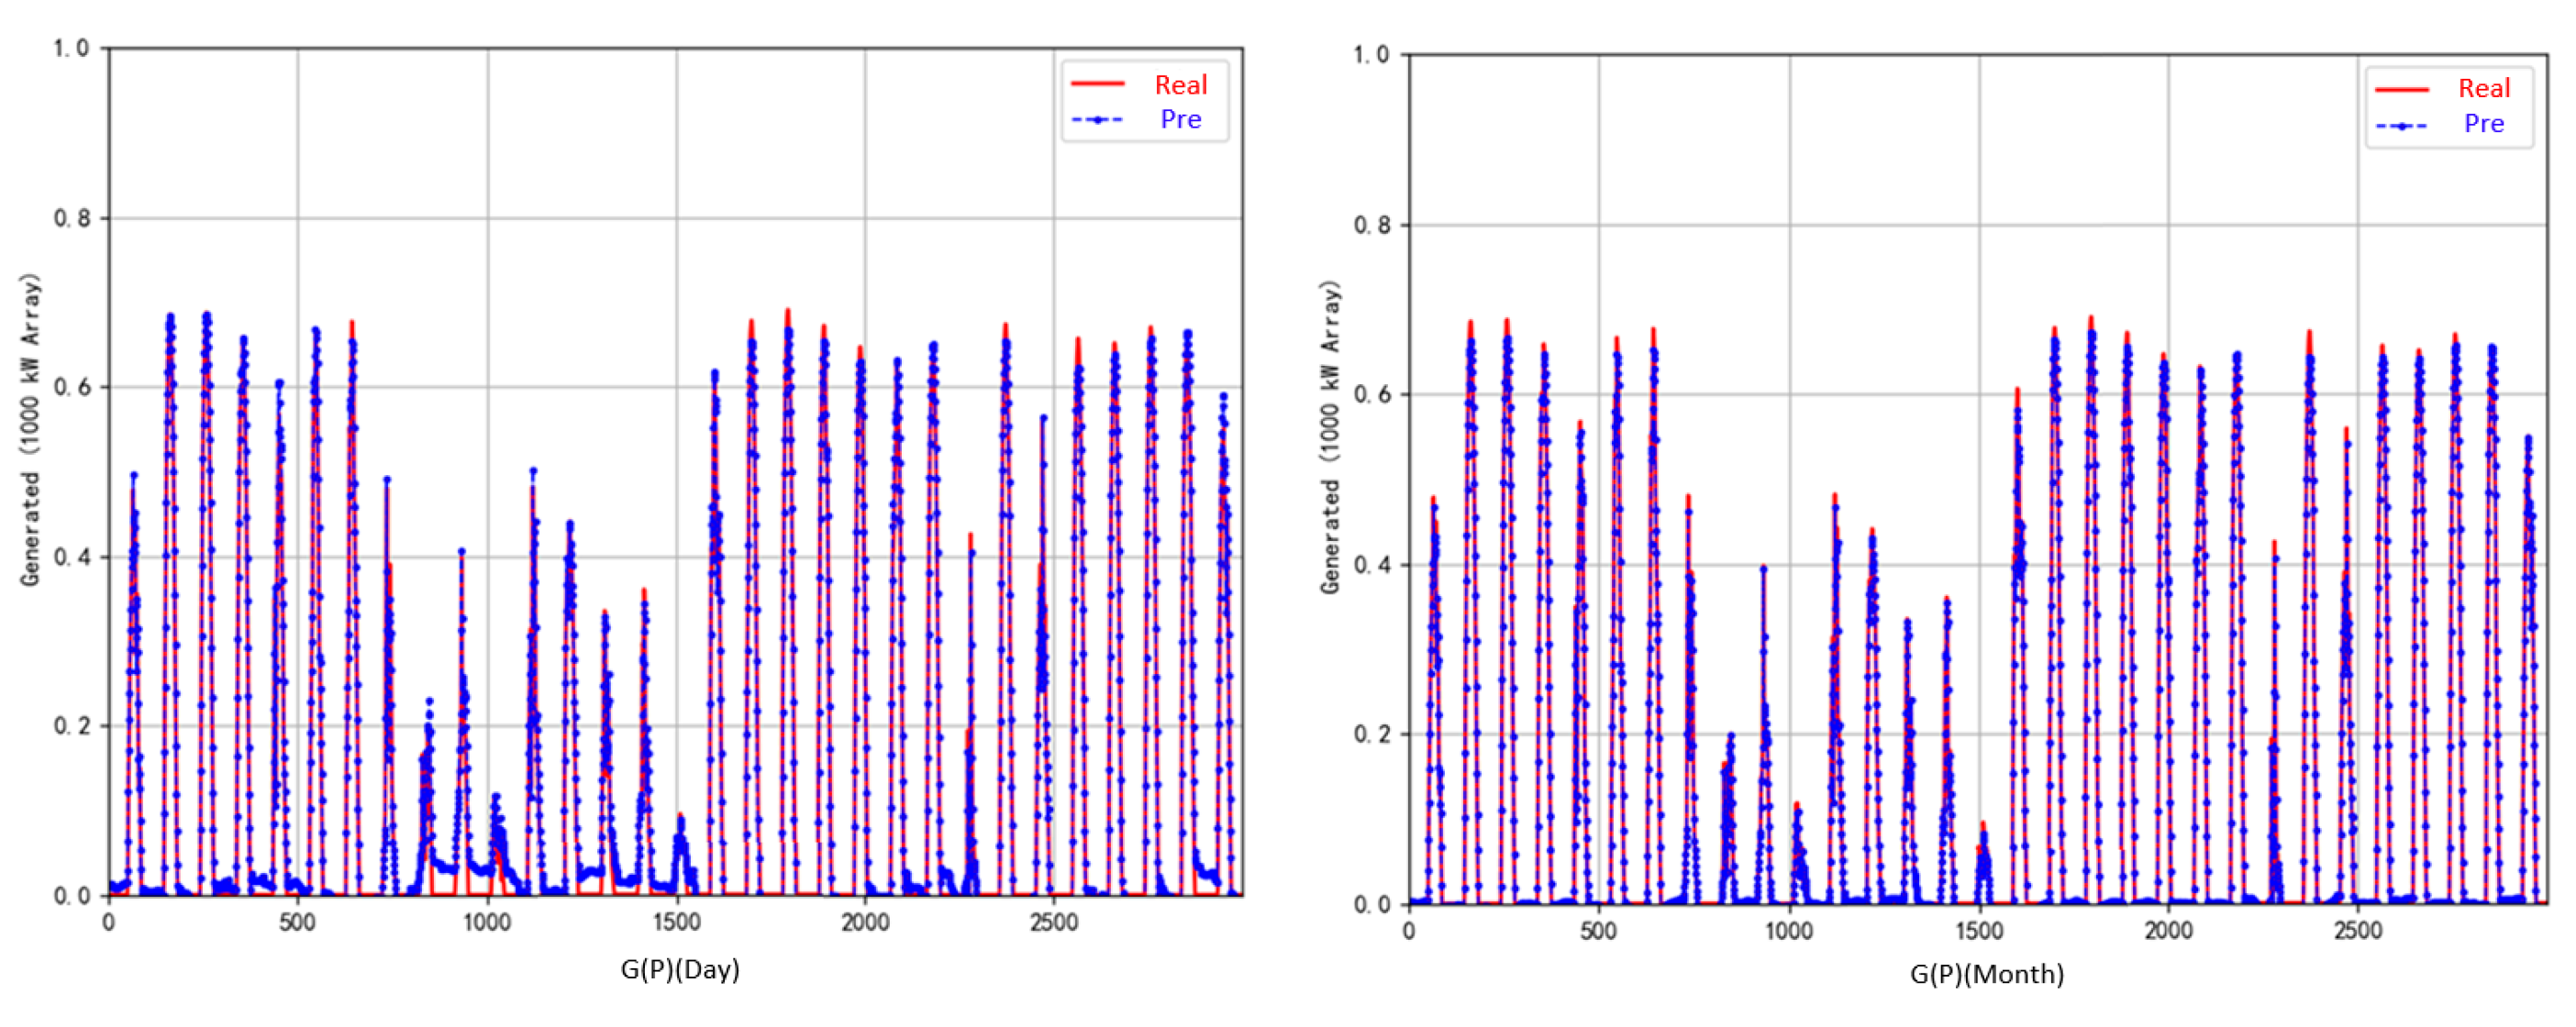Screen dimensions: 2576x1027
Task: Click the G(P)(Month) x-axis title
Action: click(x=1986, y=974)
